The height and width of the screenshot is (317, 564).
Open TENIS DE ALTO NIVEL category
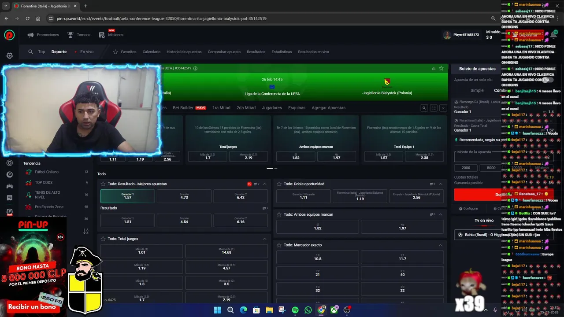tap(56, 195)
